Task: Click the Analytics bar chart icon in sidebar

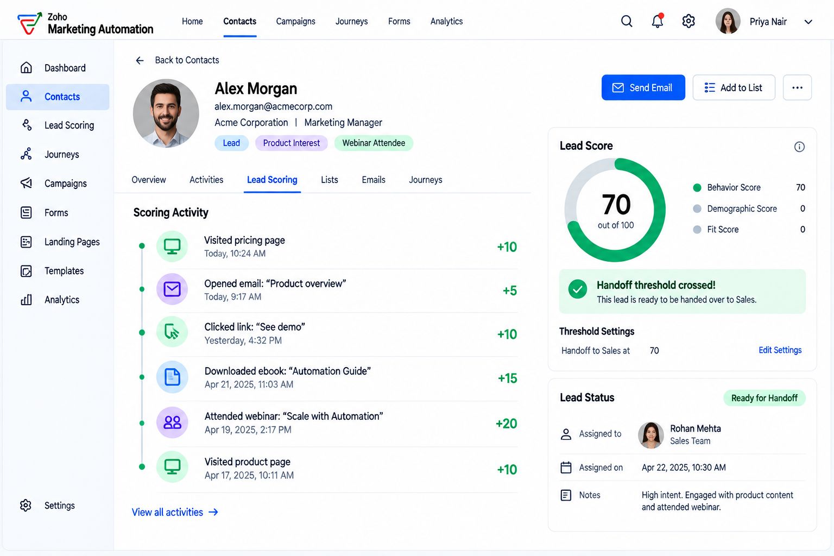Action: point(26,300)
